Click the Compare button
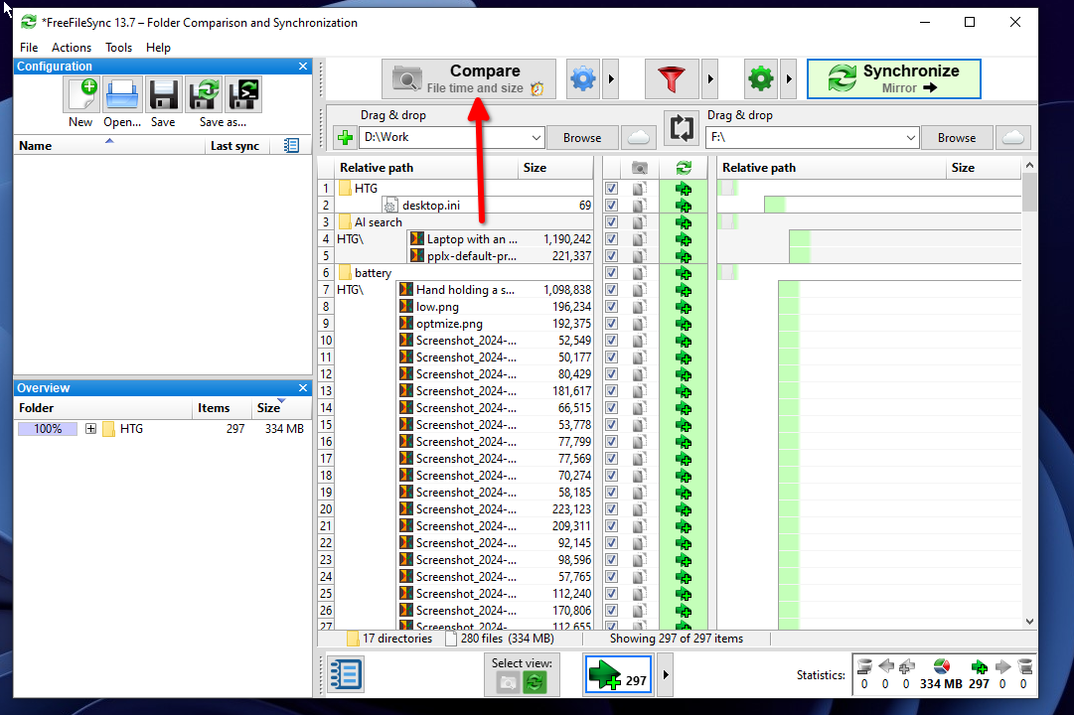 click(x=469, y=79)
